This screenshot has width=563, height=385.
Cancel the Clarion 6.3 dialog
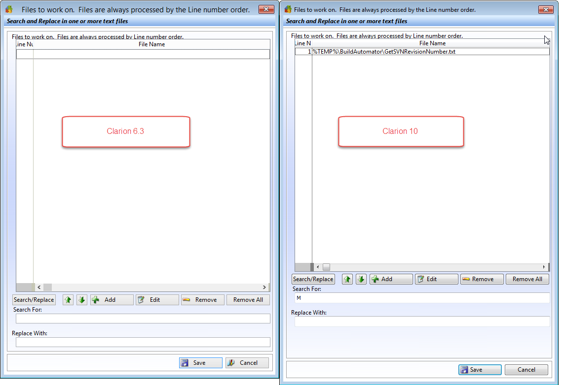pos(247,363)
